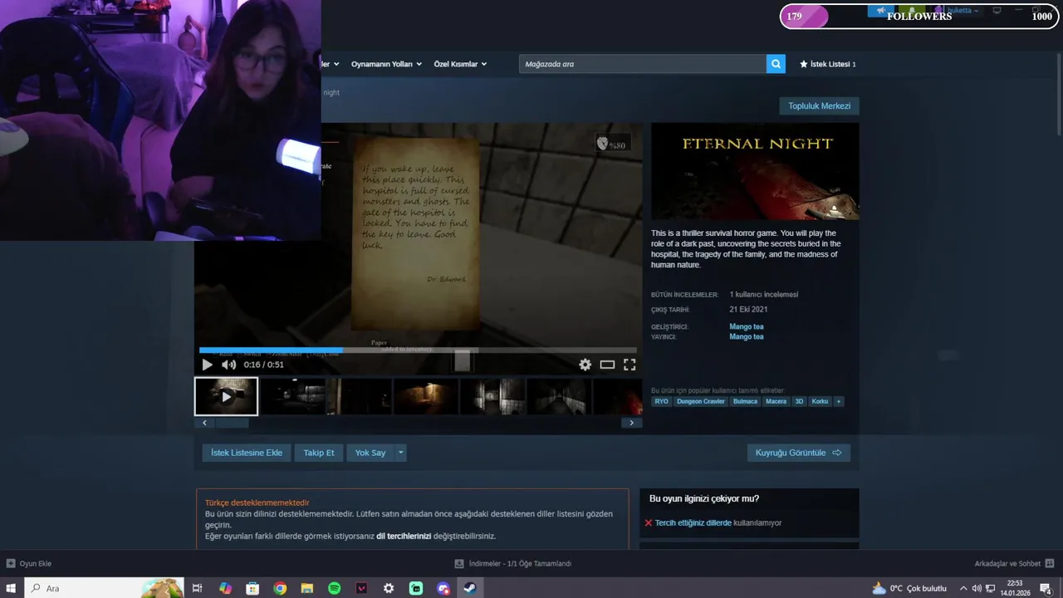The height and width of the screenshot is (598, 1063).
Task: Play the game trailer video
Action: 207,365
